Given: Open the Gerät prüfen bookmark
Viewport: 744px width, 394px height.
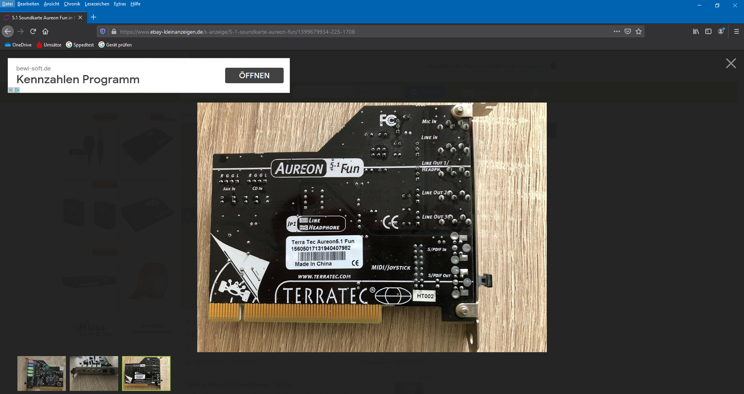Looking at the screenshot, I should [x=115, y=45].
